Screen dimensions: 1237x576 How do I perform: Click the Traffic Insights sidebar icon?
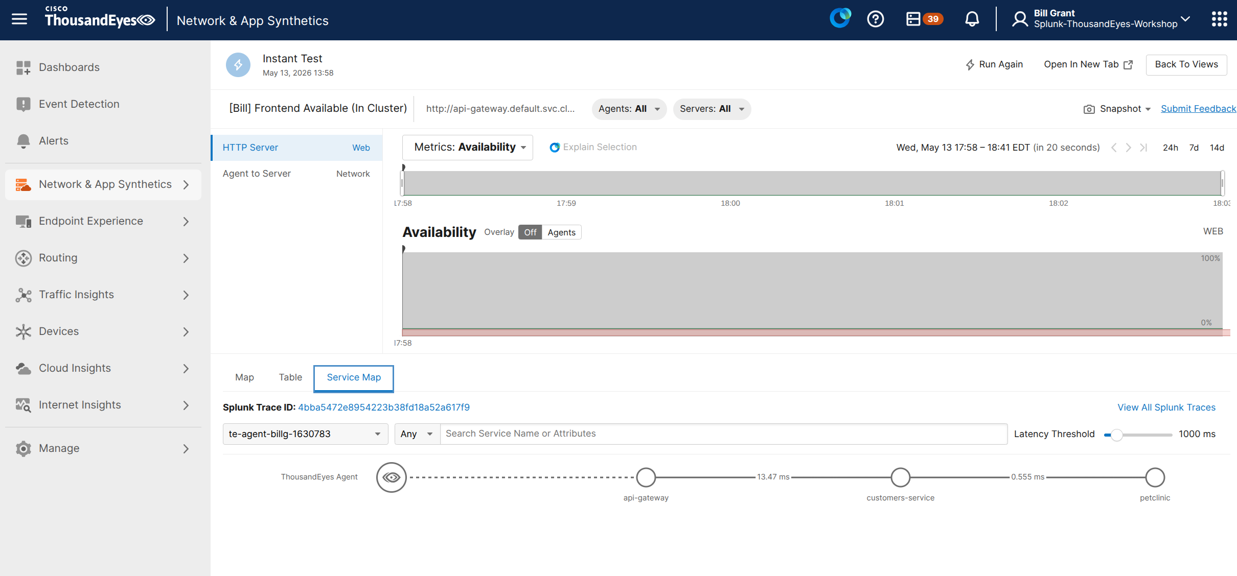(23, 295)
